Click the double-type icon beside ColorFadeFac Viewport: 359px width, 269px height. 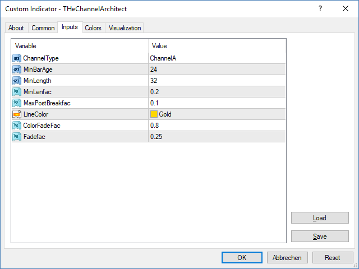[x=17, y=126]
